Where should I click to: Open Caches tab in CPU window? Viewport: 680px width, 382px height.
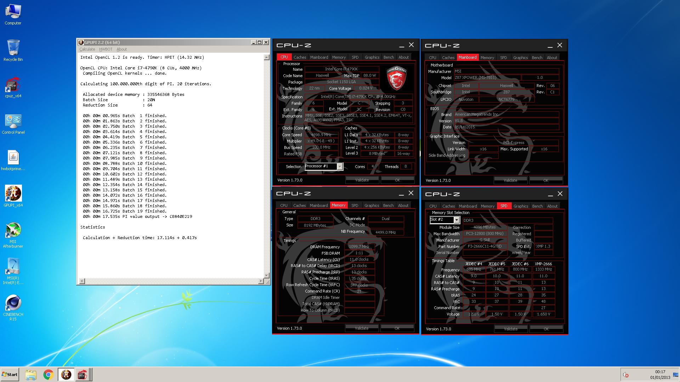300,57
